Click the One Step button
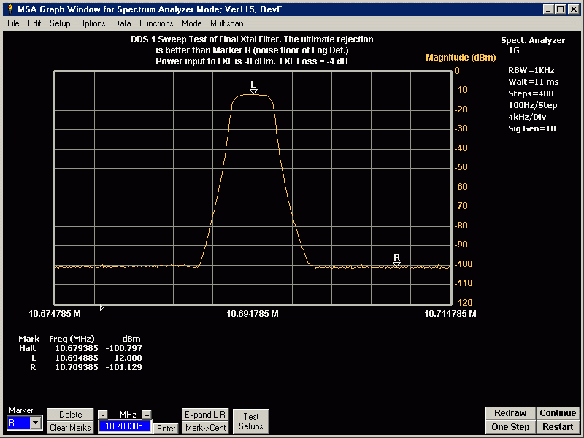This screenshot has height=438, width=584. 510,427
